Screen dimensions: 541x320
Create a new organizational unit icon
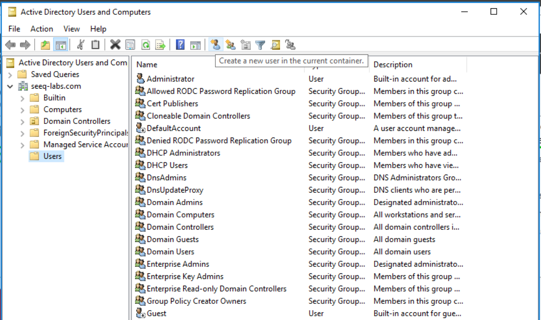click(x=245, y=45)
